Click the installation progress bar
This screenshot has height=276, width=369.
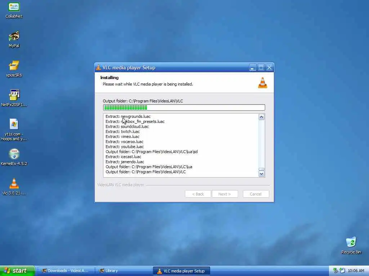184,107
